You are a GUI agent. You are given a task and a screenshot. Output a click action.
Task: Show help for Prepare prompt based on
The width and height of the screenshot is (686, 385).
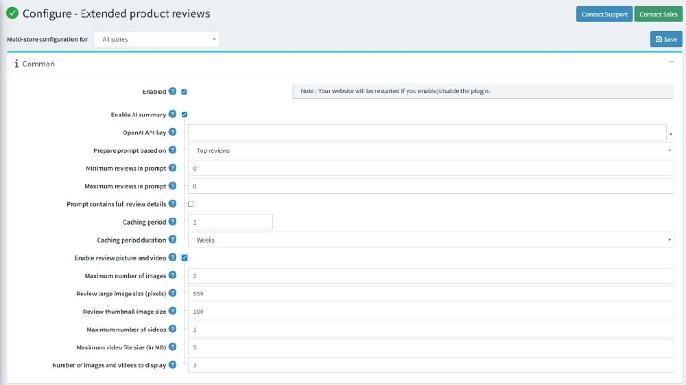click(172, 149)
